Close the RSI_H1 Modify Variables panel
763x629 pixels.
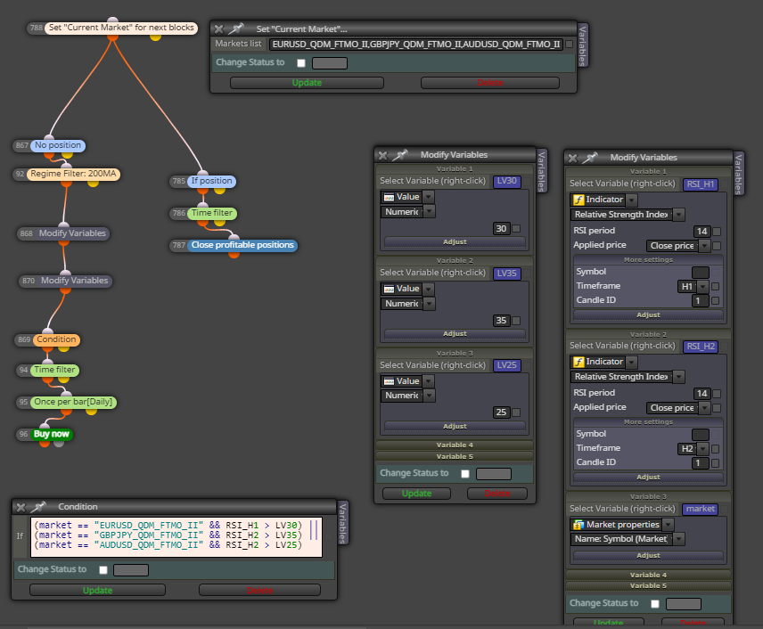(573, 158)
